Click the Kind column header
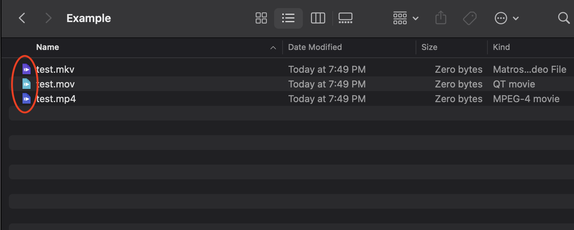This screenshot has height=230, width=574. point(501,47)
